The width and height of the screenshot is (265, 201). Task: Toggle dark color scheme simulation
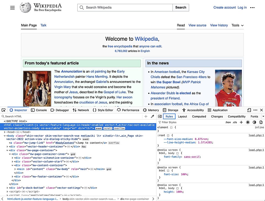254,122
